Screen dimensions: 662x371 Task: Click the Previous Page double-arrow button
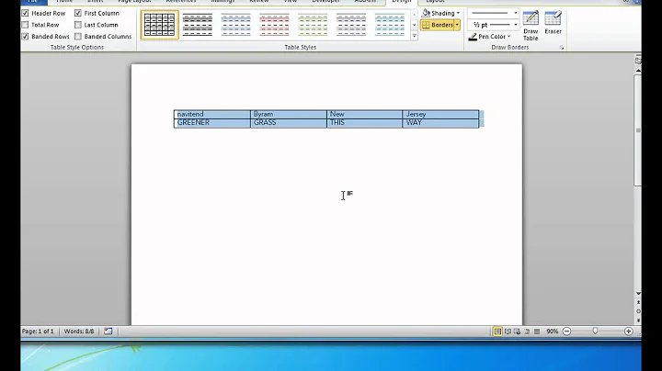(x=638, y=303)
